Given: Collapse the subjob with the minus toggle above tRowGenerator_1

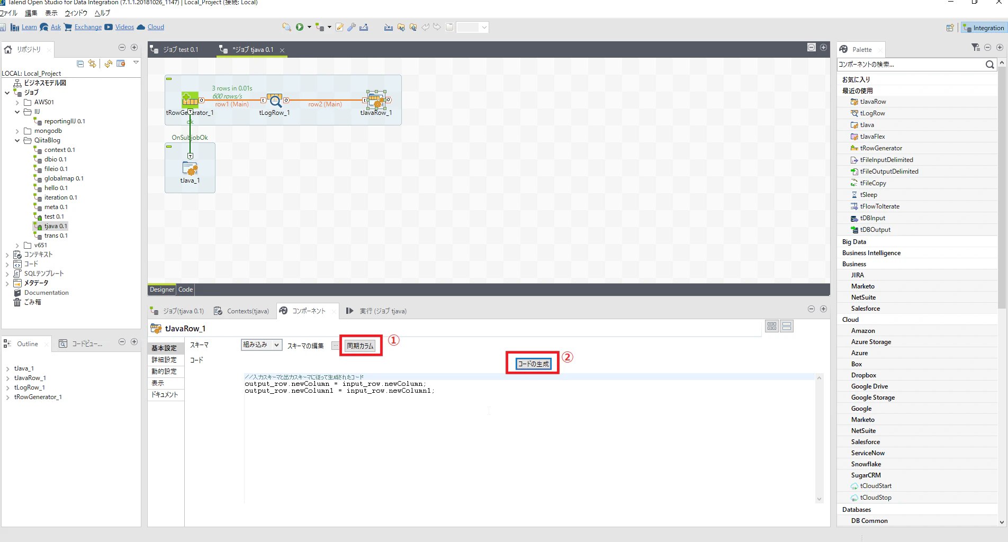Looking at the screenshot, I should [x=169, y=79].
